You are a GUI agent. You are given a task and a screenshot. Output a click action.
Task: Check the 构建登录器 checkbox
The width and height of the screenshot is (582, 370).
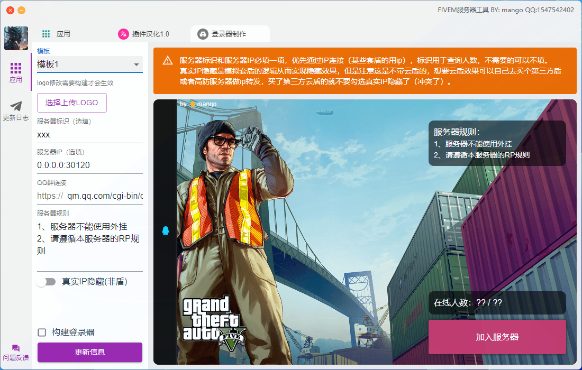tap(42, 332)
